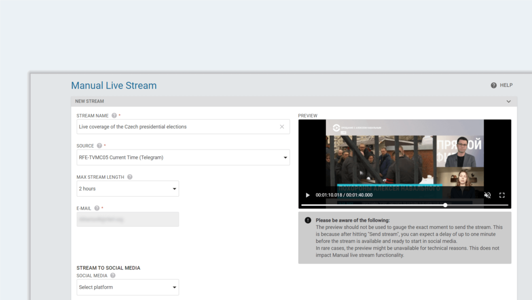Click the question mark icon beside E-mail
Screen dimensions: 532x300
click(97, 208)
